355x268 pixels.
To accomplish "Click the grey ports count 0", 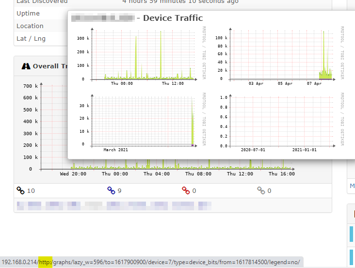I will tap(269, 191).
